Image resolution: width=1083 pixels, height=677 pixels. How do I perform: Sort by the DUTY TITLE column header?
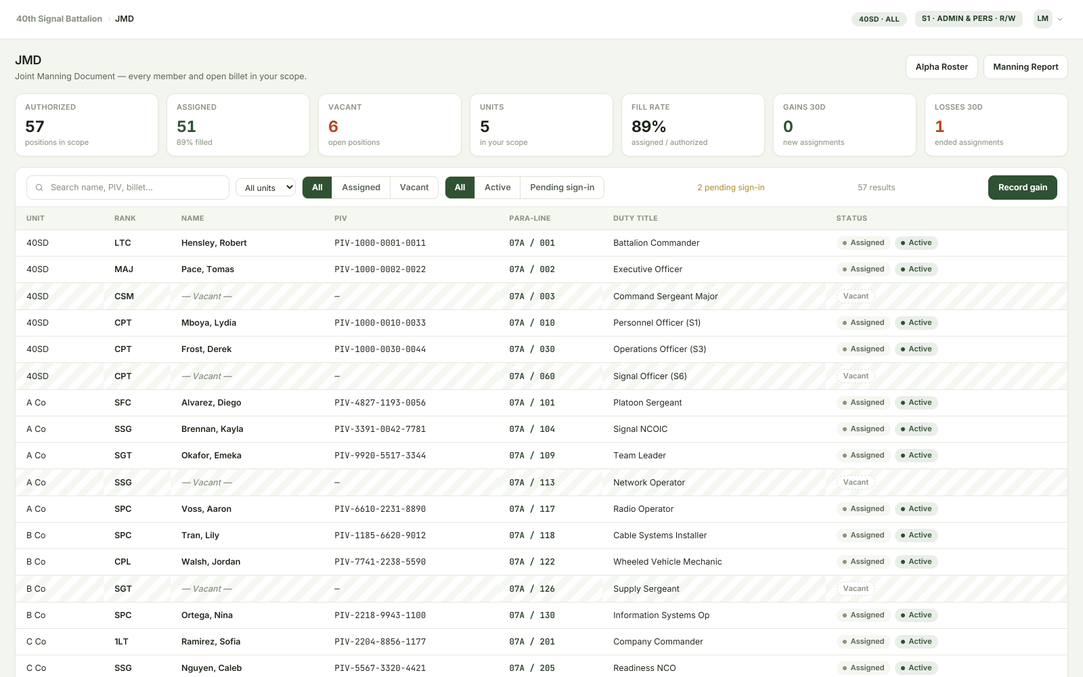636,219
